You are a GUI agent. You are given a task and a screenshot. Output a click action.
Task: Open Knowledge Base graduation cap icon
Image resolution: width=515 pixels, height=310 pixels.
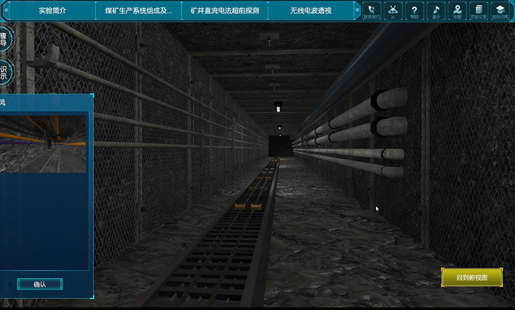pyautogui.click(x=500, y=11)
